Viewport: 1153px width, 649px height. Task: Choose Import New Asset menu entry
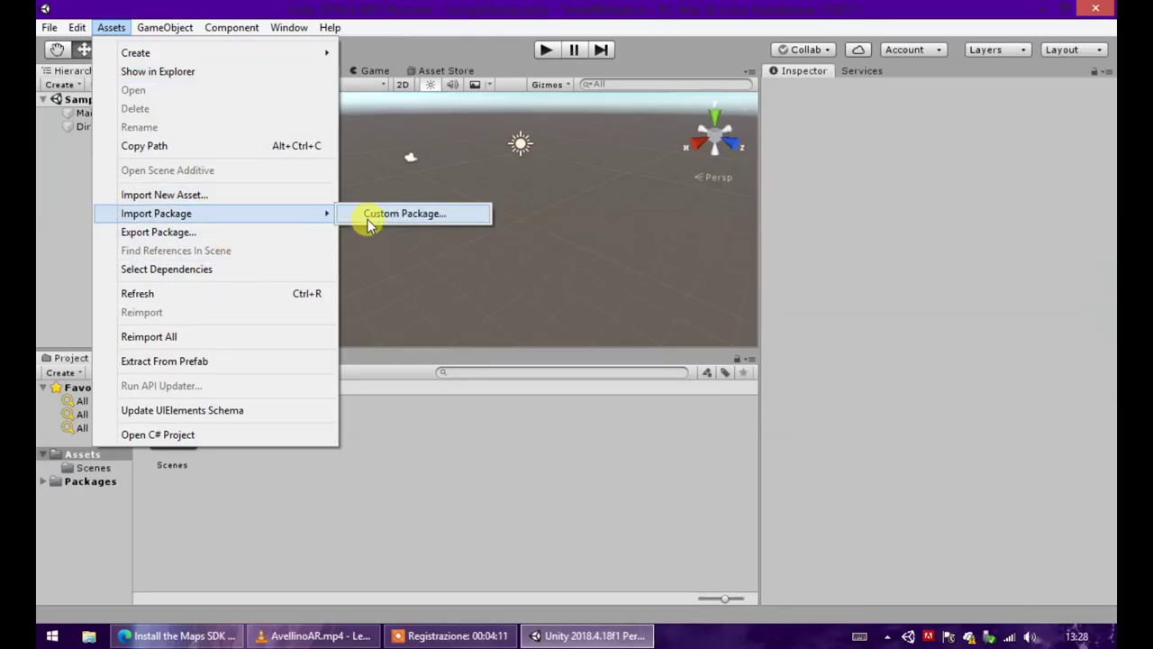(216, 195)
